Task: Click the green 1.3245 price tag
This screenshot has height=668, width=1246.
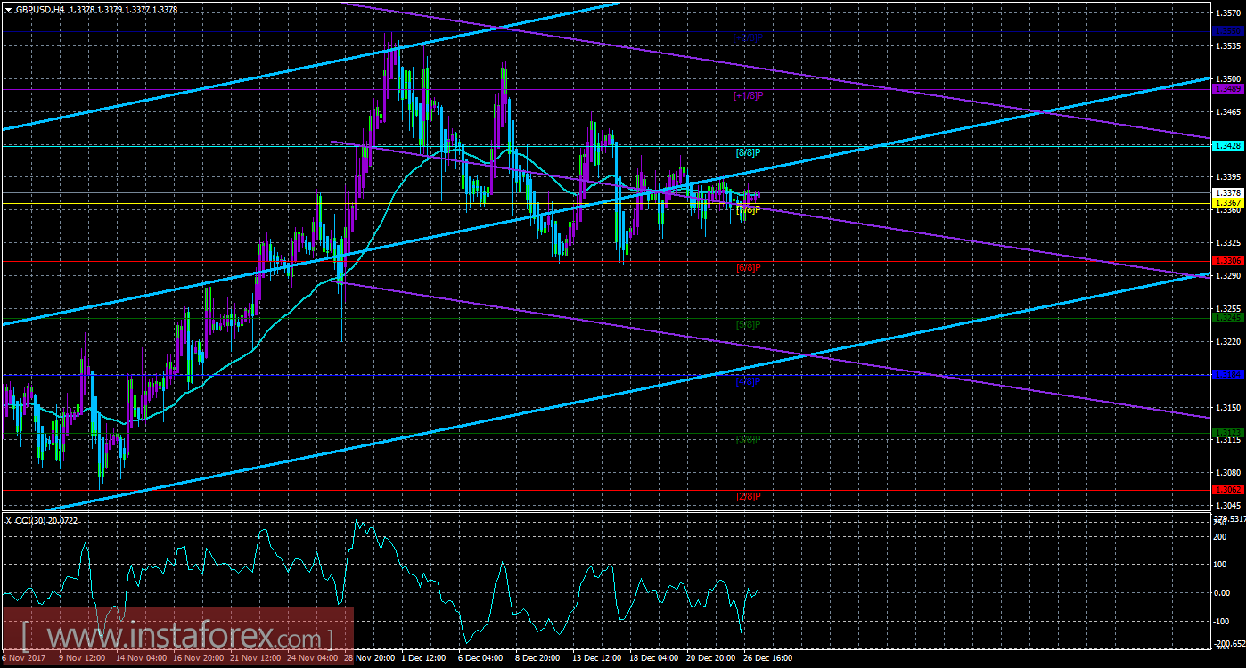Action: [x=1227, y=317]
